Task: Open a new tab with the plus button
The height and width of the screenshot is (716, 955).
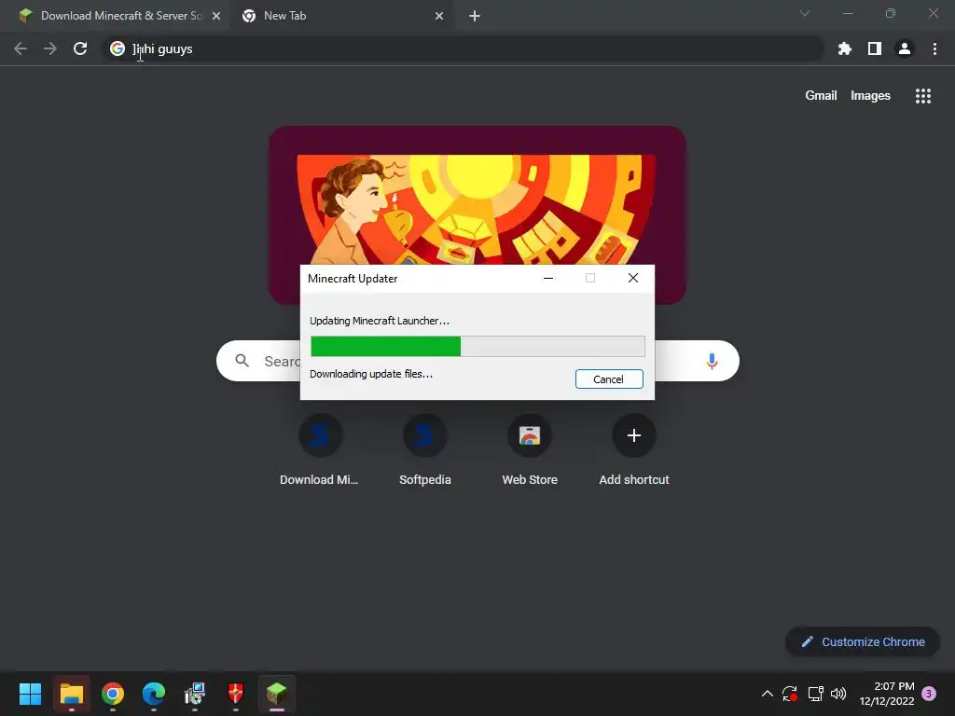Action: [475, 16]
